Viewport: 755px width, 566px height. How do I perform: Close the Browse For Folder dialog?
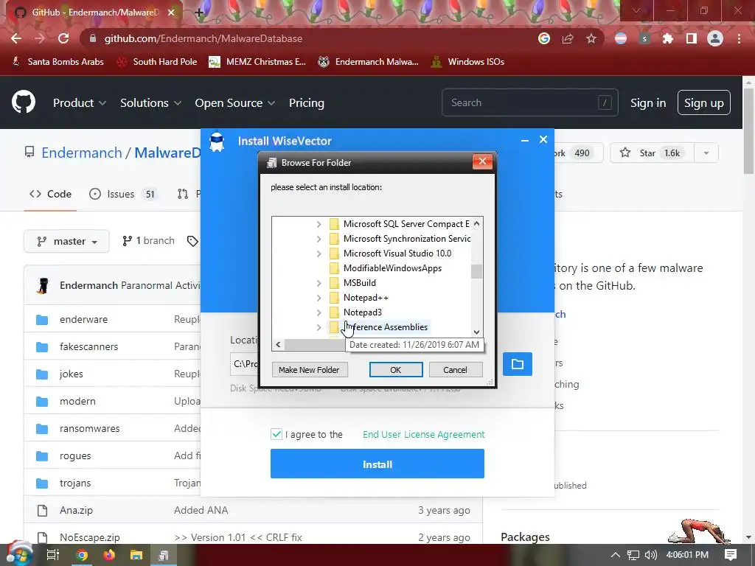coord(482,161)
